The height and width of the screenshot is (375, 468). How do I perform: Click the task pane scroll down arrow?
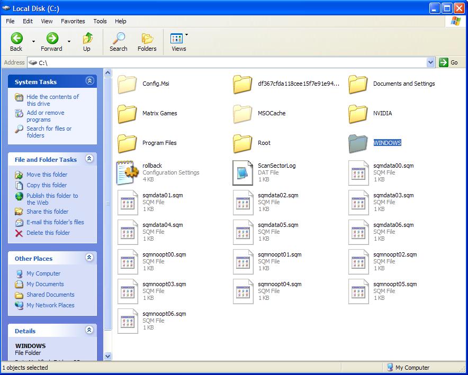pos(108,356)
